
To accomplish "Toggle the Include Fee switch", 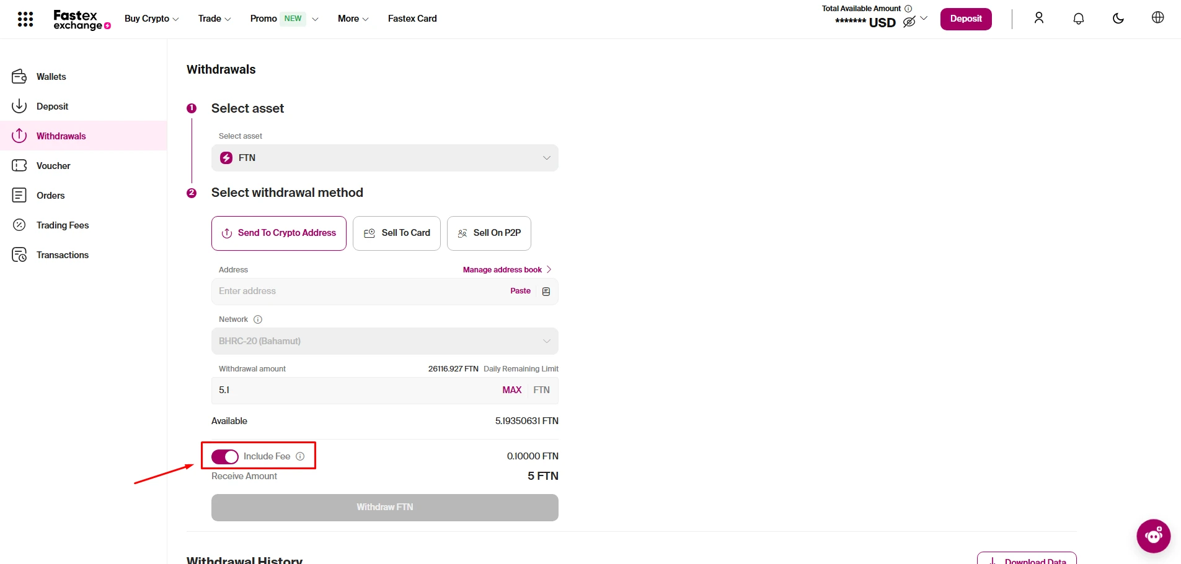I will point(224,457).
